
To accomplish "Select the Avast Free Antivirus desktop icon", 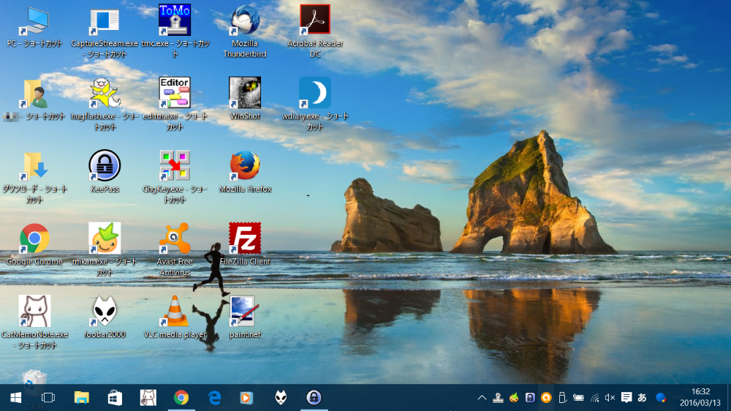I will pyautogui.click(x=175, y=238).
